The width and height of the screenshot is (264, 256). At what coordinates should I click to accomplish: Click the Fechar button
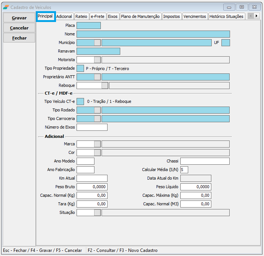pos(19,38)
